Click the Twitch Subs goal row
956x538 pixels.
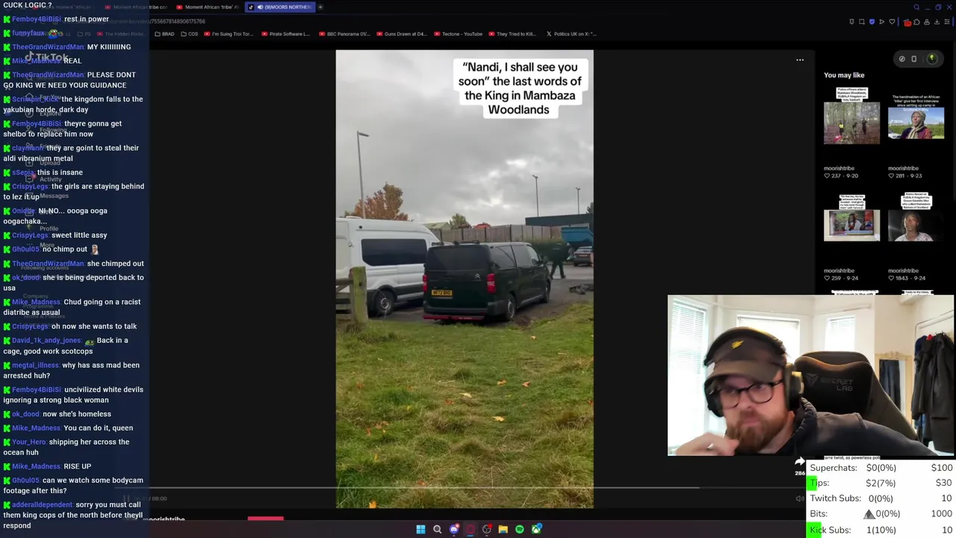pos(881,498)
